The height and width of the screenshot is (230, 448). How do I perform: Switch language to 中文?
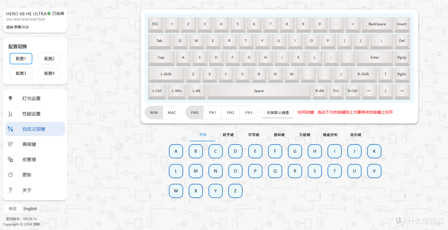point(12,208)
